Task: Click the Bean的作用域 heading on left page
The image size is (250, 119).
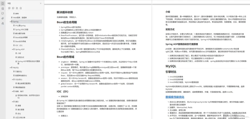Action: tap(66, 57)
